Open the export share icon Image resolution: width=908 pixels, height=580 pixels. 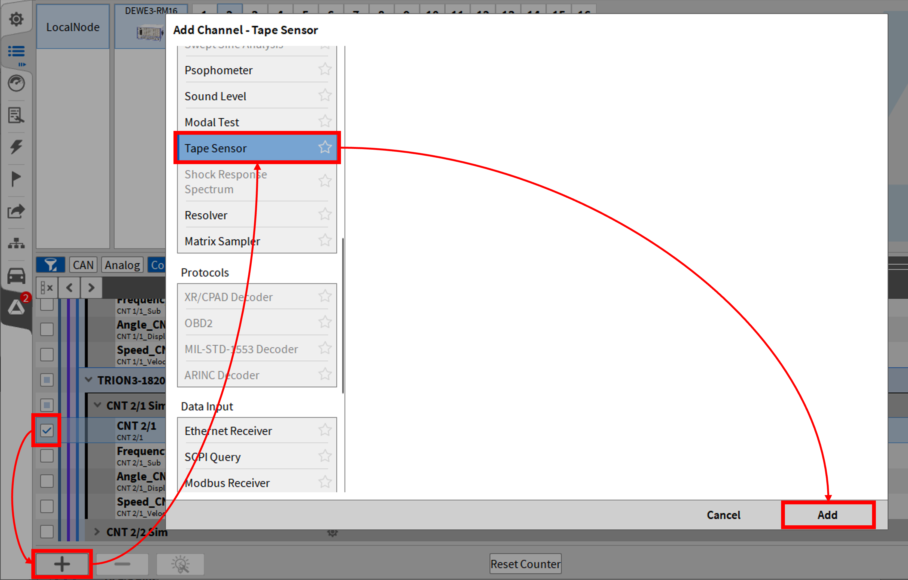pos(16,211)
